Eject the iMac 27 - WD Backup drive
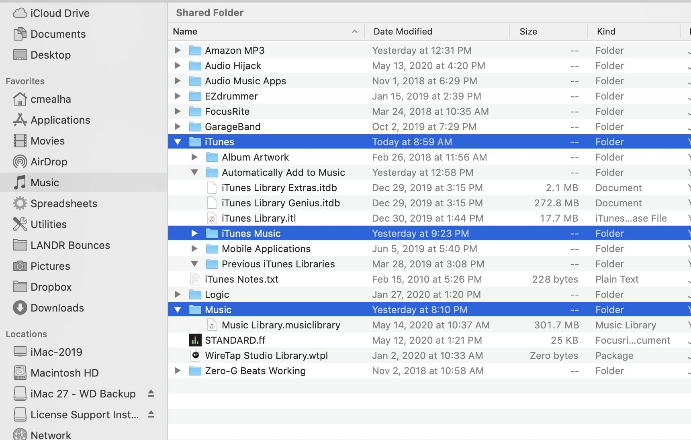Image resolution: width=691 pixels, height=440 pixels. pos(151,393)
